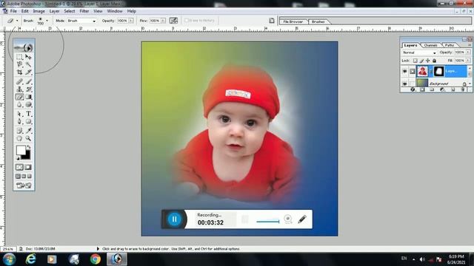Toggle lock image pixels
Image resolution: width=474 pixels, height=266 pixels.
[x=421, y=61]
